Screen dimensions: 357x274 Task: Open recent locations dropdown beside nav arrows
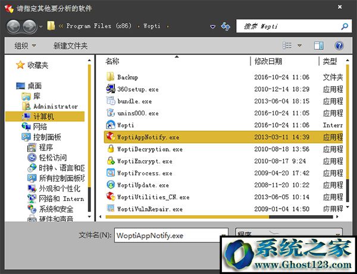point(40,27)
